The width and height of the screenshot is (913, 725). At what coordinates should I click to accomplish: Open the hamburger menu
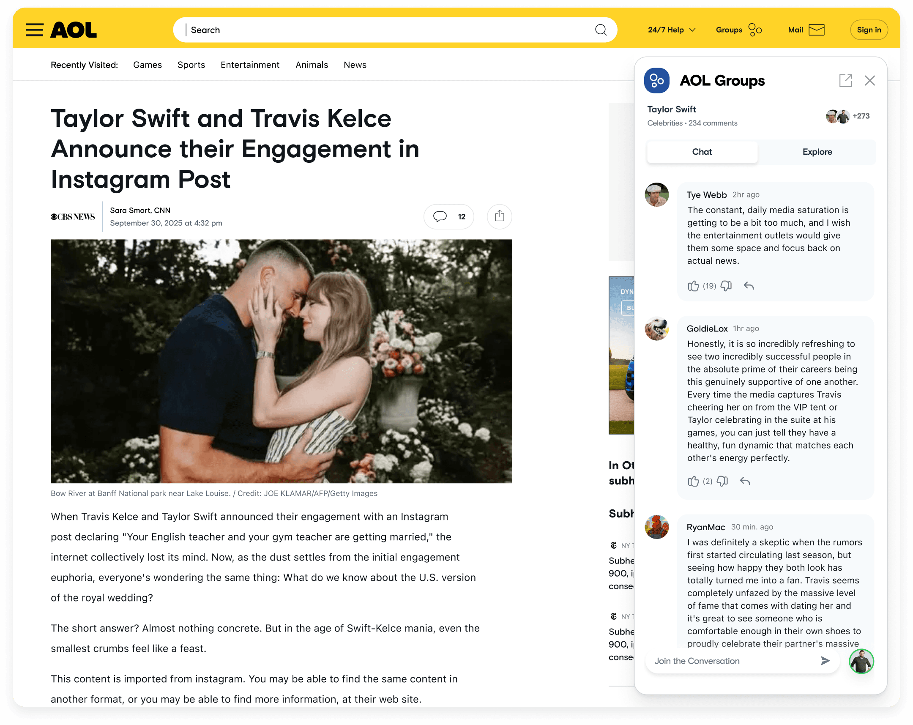tap(34, 30)
